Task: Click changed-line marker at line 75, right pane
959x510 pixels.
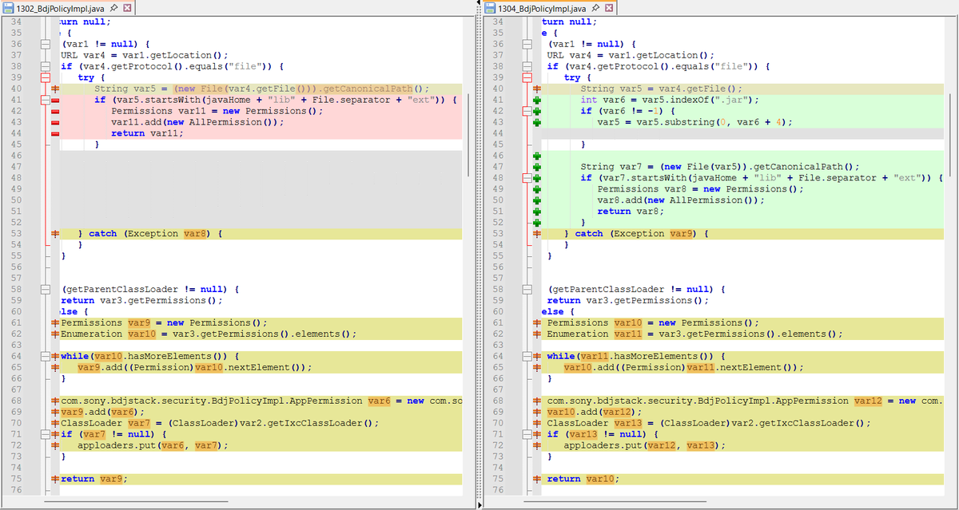Action: point(538,479)
